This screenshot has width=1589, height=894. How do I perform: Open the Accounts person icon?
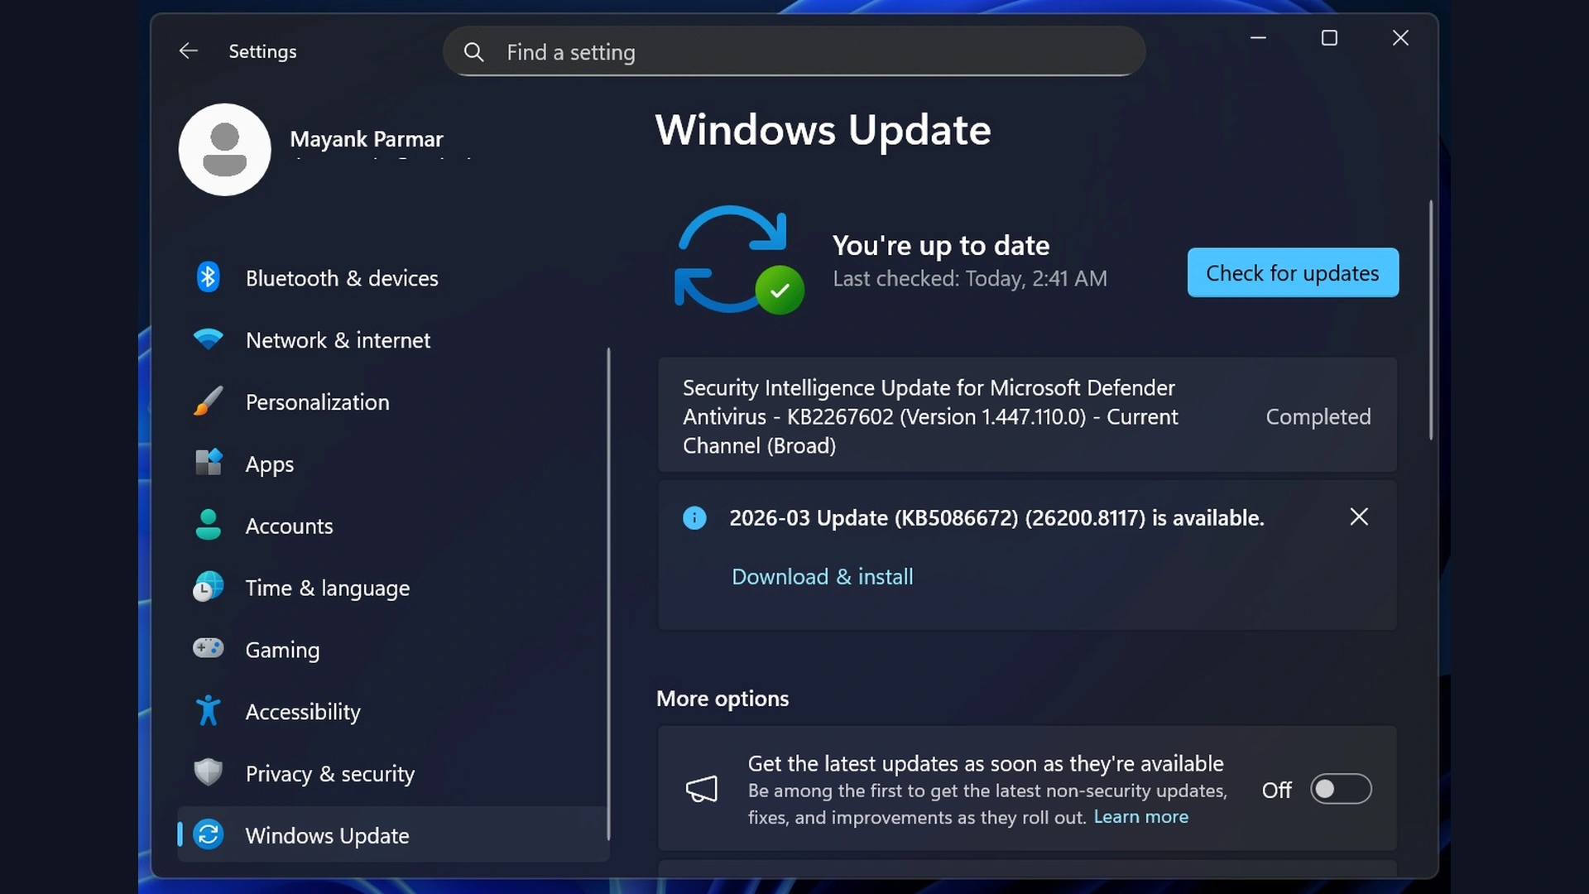208,525
